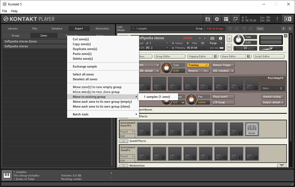Collapse the SendEffects section X button
Image resolution: width=295 pixels, height=187 pixels.
(123, 141)
